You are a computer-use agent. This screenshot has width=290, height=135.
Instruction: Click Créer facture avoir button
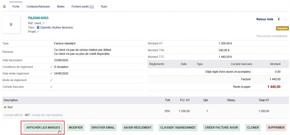[x=221, y=127]
